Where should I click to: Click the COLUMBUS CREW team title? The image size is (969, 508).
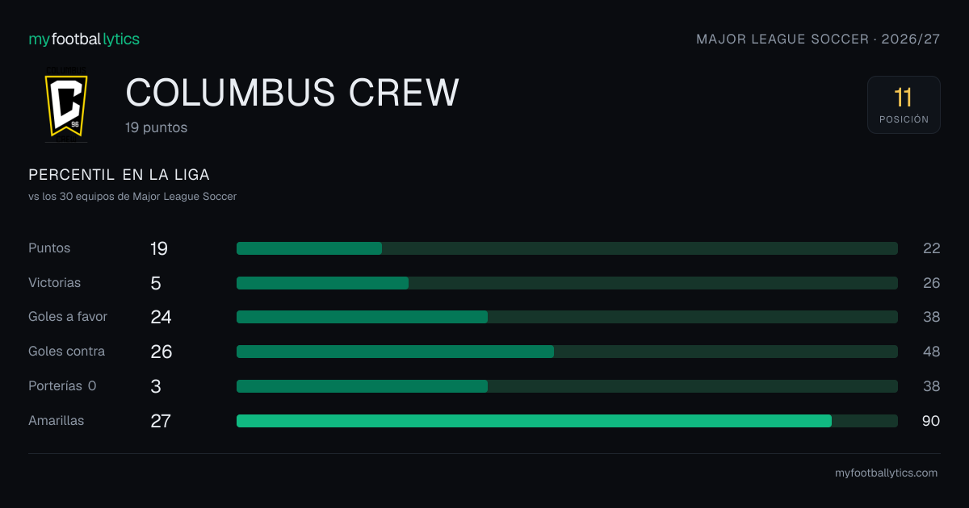point(292,94)
